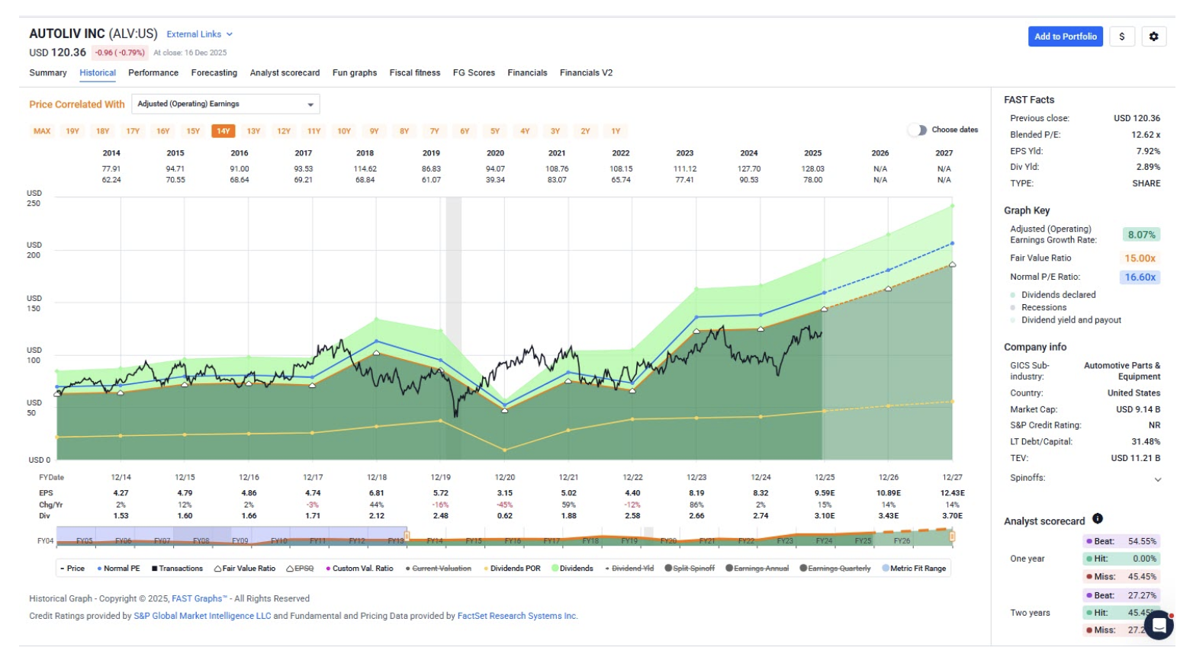Switch to the Performance tab
1193x657 pixels.
pyautogui.click(x=153, y=73)
